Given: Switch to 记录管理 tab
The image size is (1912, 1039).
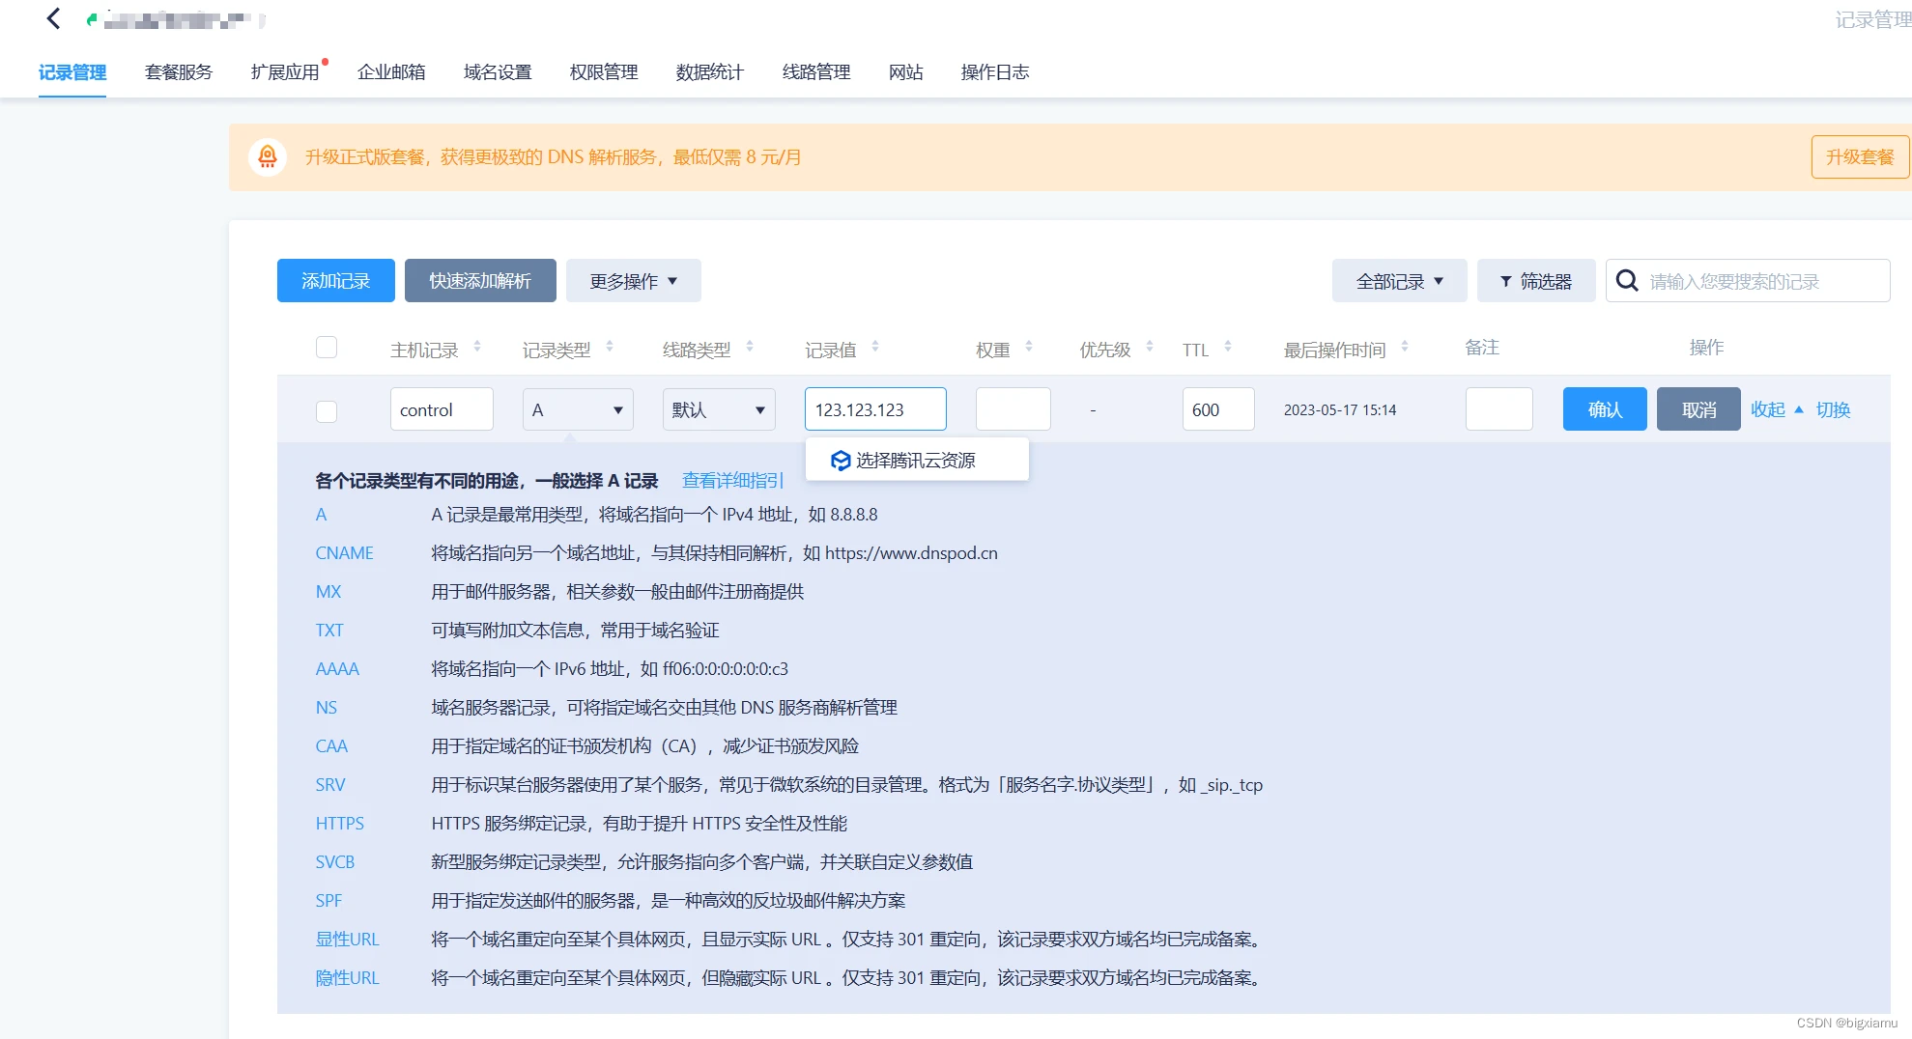Looking at the screenshot, I should tap(72, 72).
